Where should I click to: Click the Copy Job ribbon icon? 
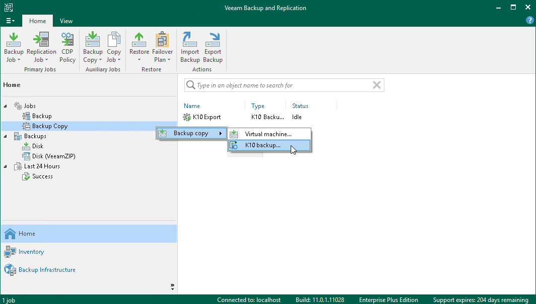114,40
